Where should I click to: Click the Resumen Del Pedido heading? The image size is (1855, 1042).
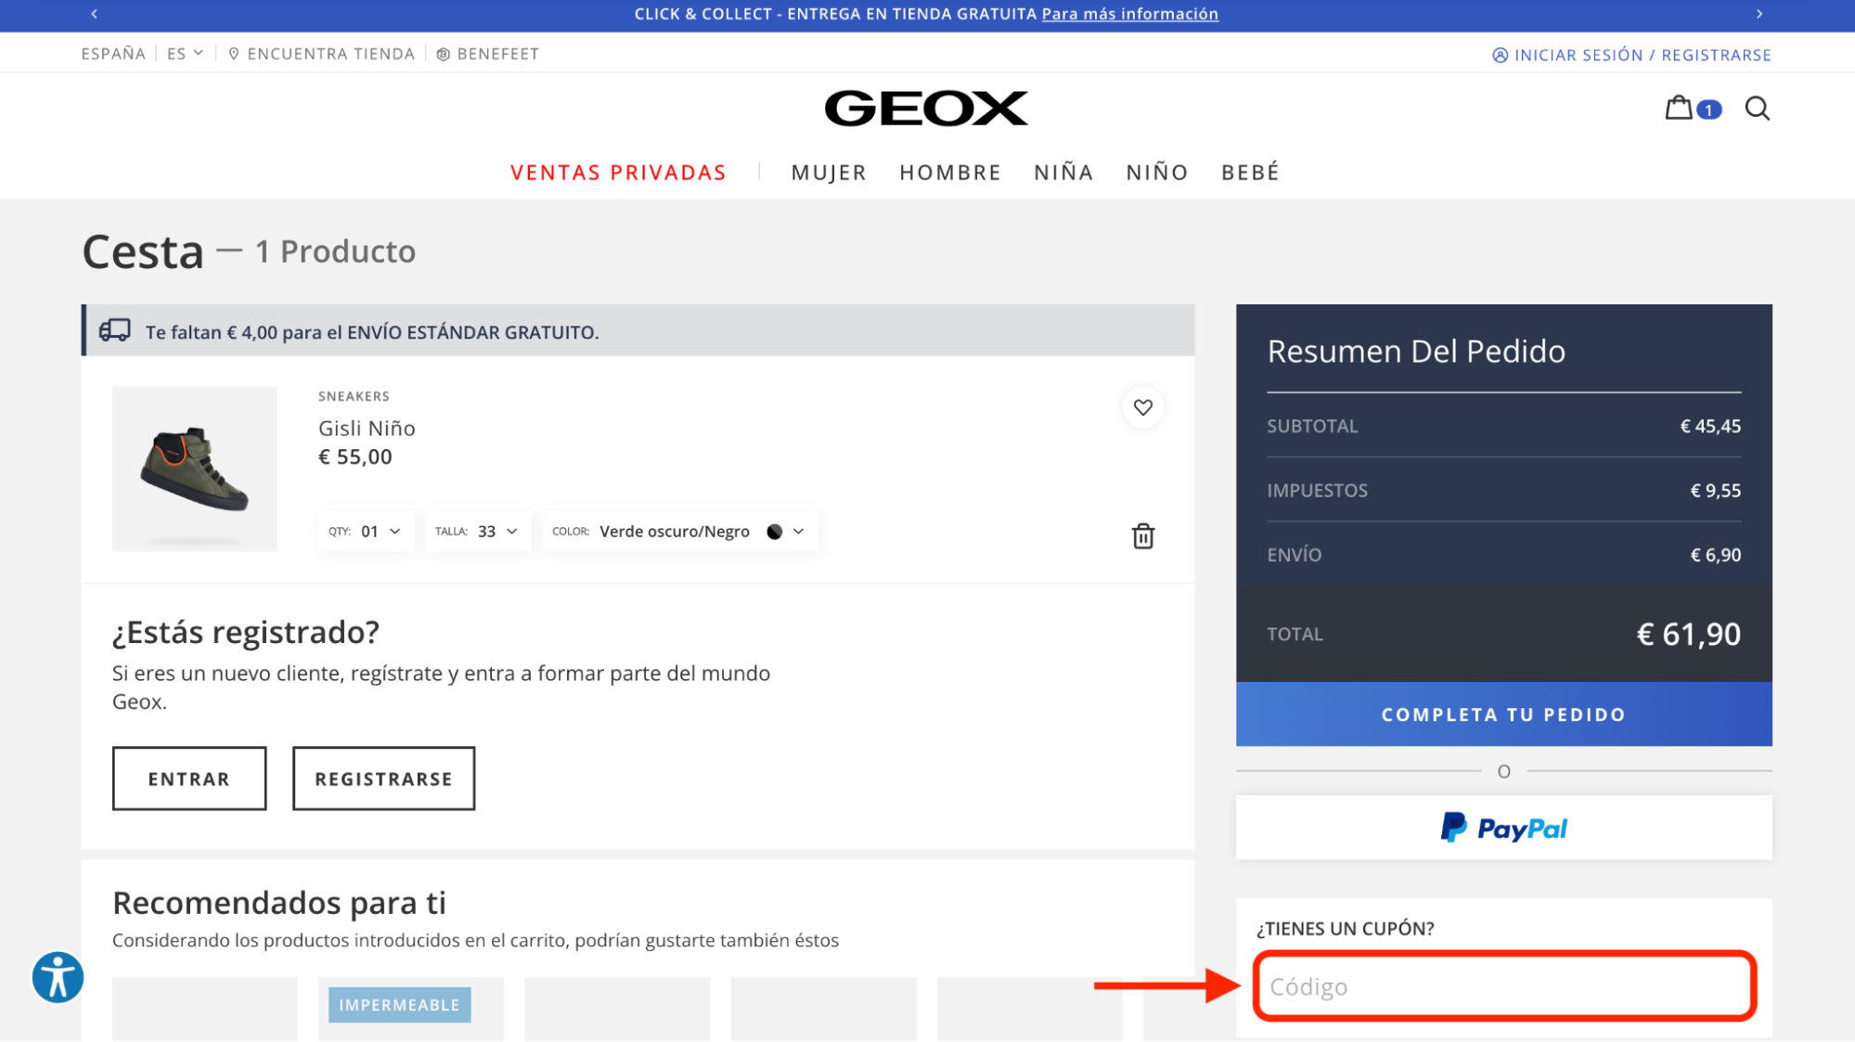point(1416,352)
